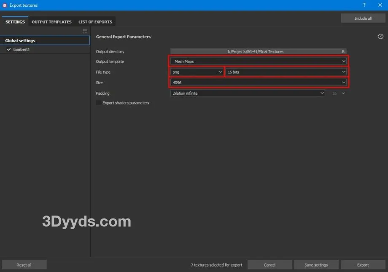Click the filter icon above Global settings
This screenshot has height=272, width=388.
tap(85, 31)
